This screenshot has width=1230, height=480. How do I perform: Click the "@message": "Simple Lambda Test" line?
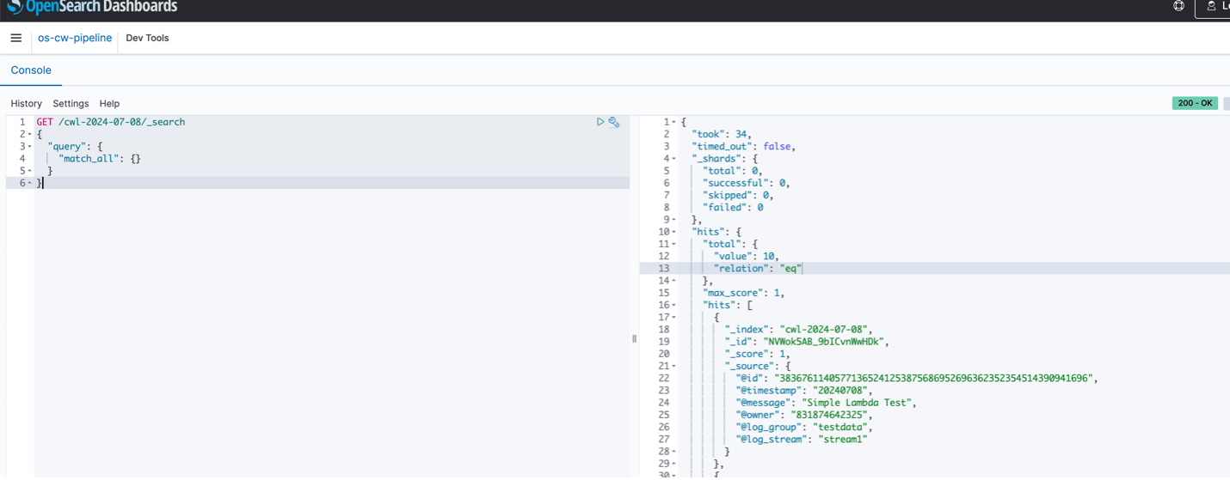pos(827,403)
